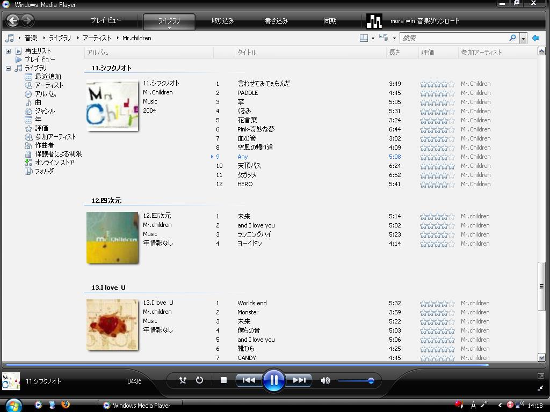Open the layout options dropdown arrow

point(373,38)
